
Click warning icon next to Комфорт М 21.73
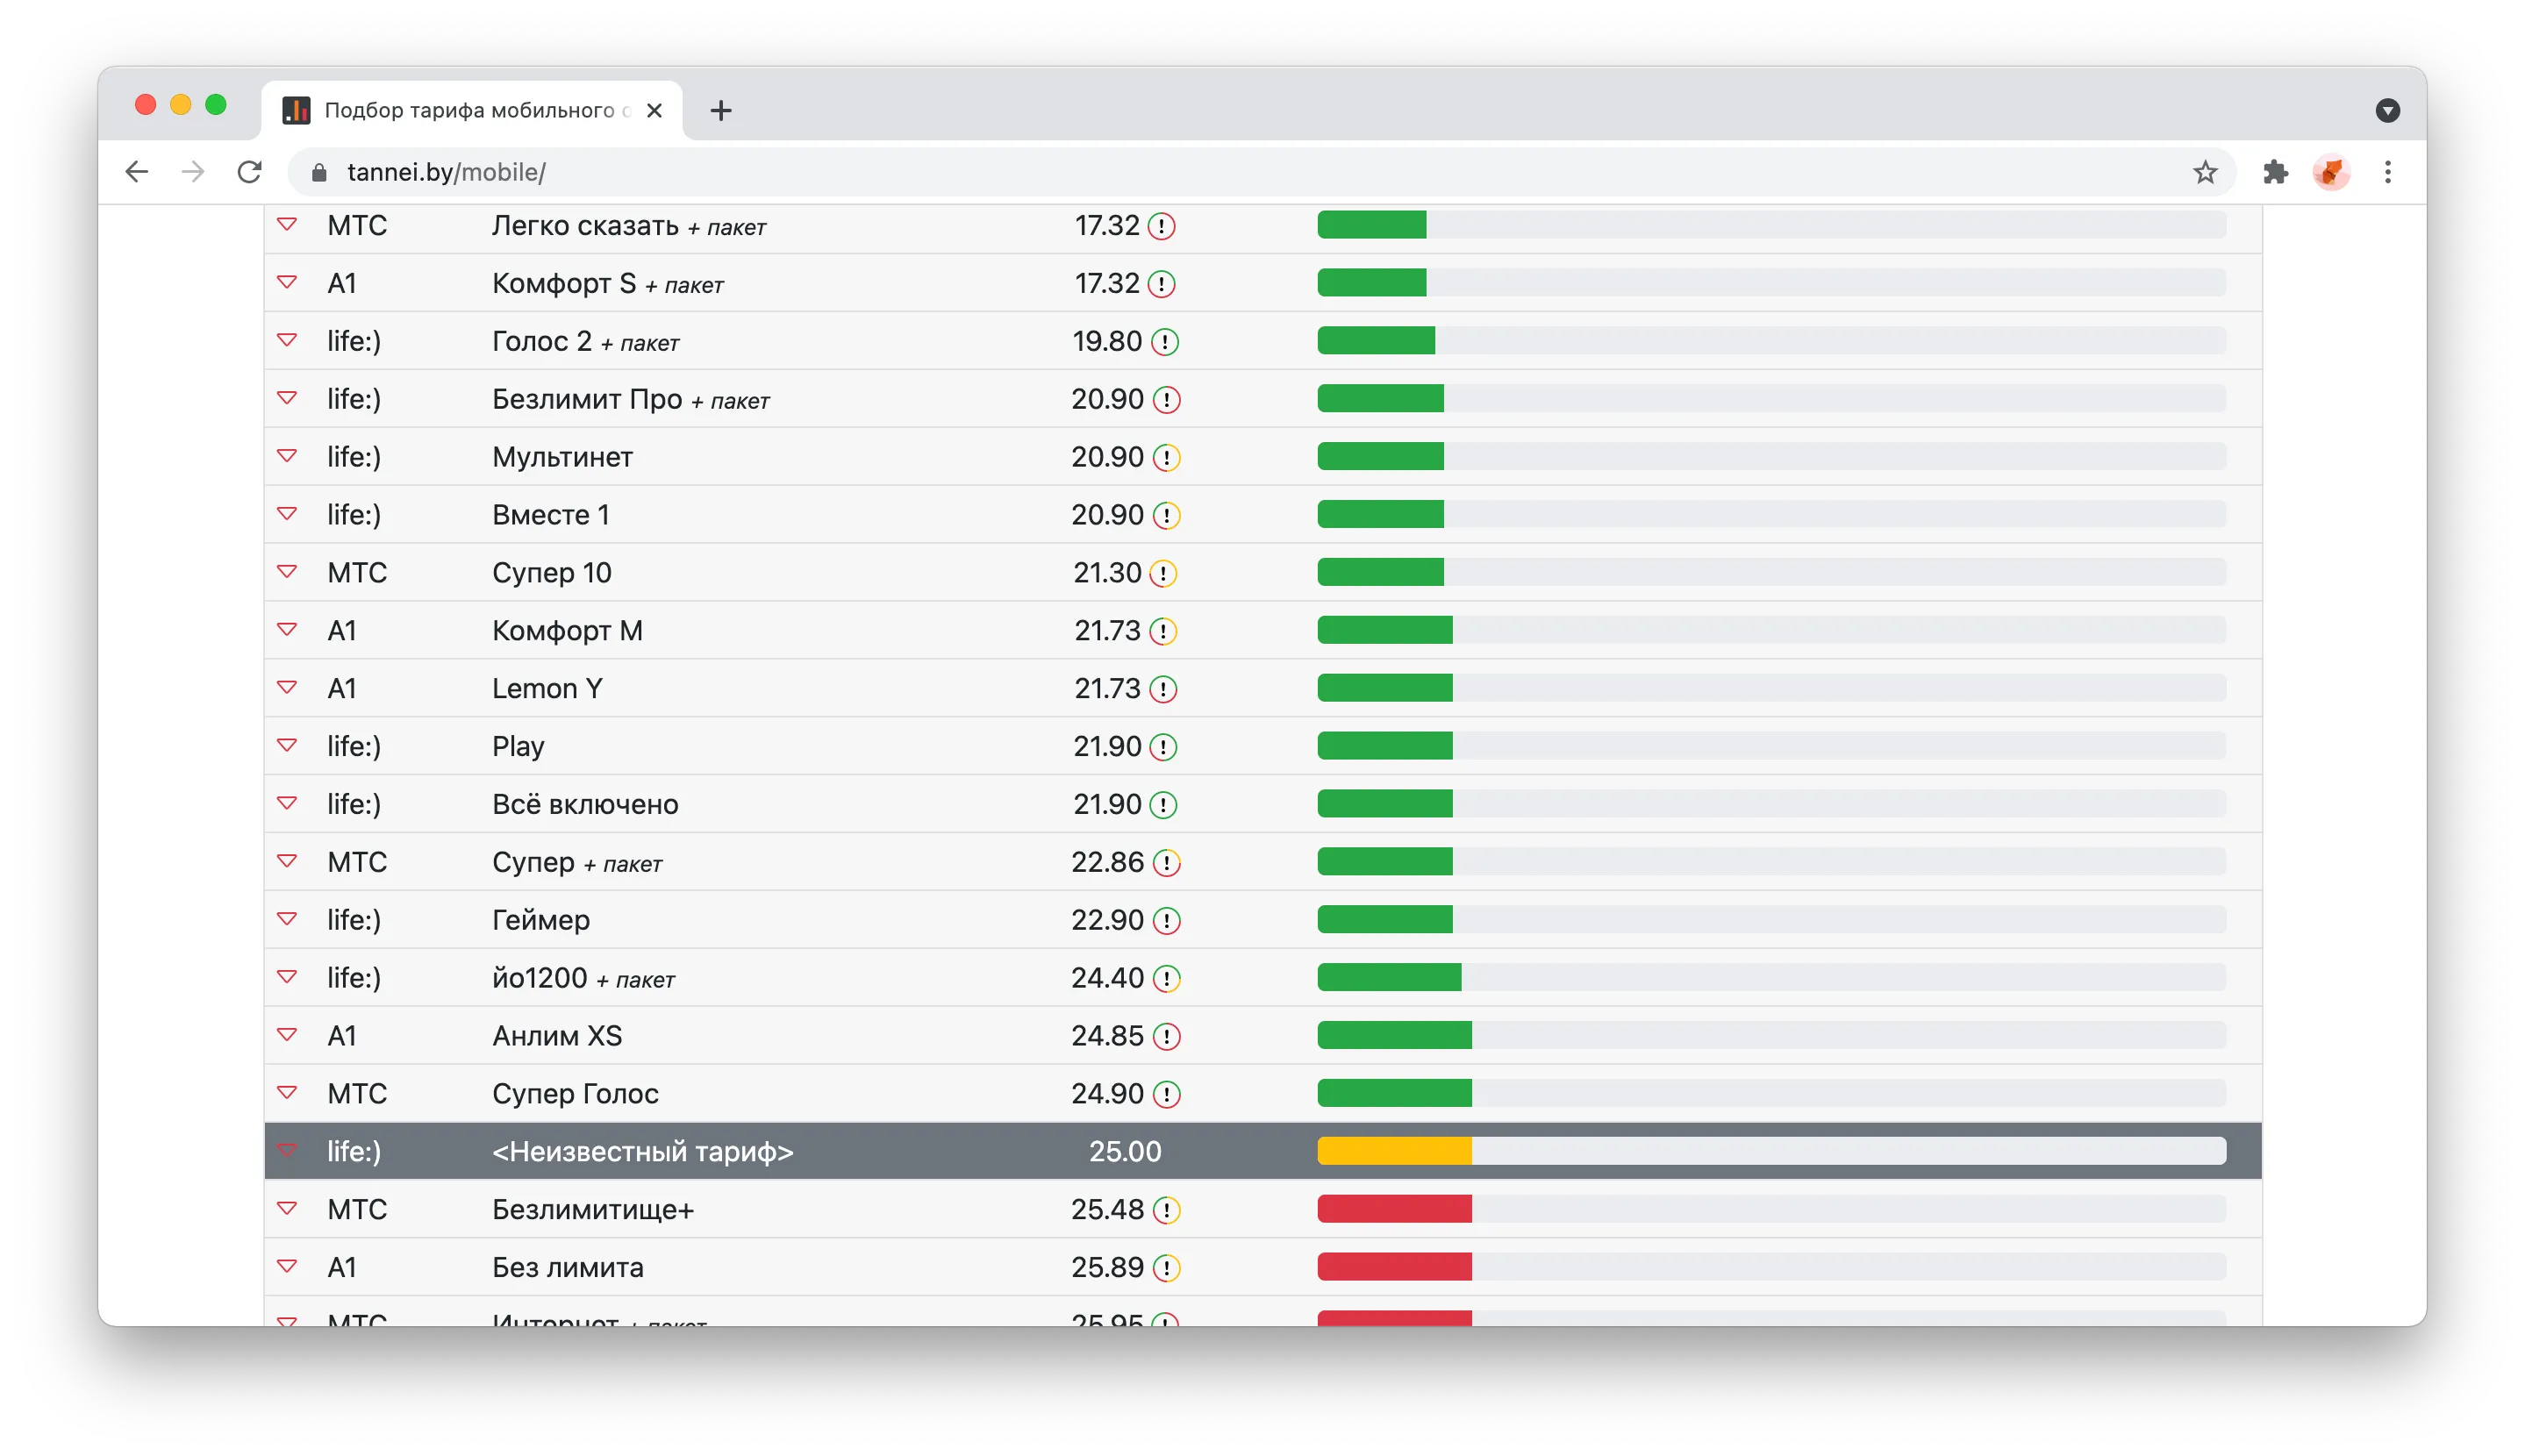pyautogui.click(x=1163, y=631)
